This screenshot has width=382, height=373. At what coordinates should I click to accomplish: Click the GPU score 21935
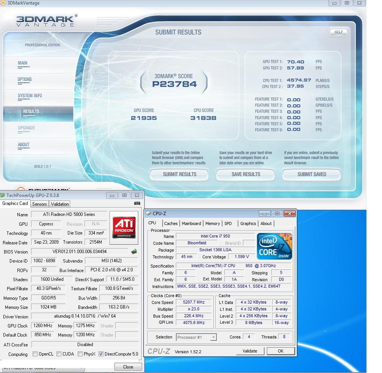pyautogui.click(x=144, y=118)
